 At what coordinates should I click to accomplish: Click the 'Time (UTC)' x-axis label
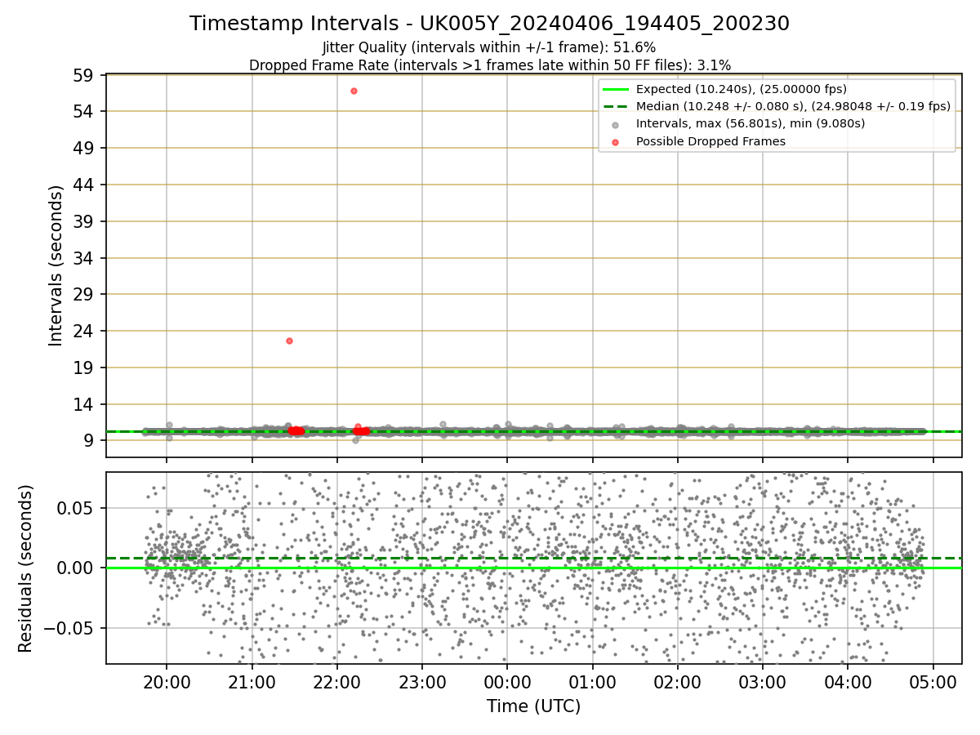coord(533,706)
